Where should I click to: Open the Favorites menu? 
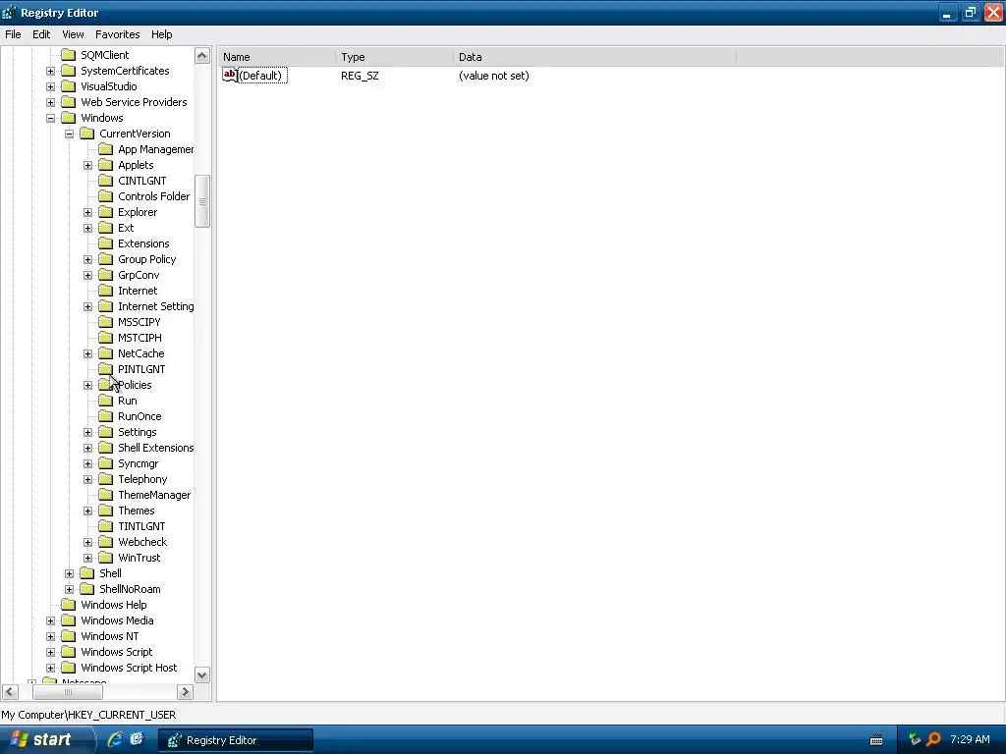118,34
